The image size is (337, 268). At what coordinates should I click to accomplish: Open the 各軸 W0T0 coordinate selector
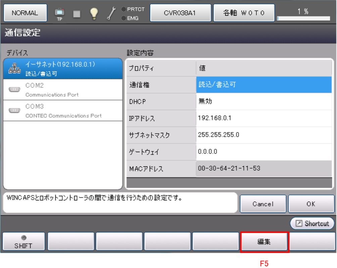pyautogui.click(x=244, y=13)
